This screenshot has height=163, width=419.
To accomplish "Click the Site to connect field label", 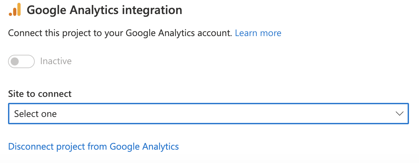I will tap(40, 94).
